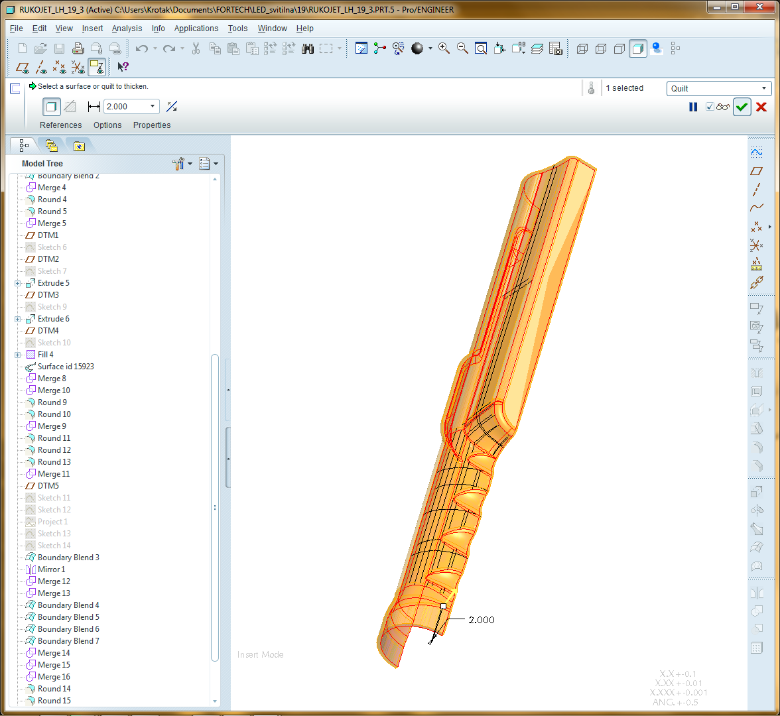780x716 pixels.
Task: Click the model tree scroll down arrow
Action: (x=215, y=701)
